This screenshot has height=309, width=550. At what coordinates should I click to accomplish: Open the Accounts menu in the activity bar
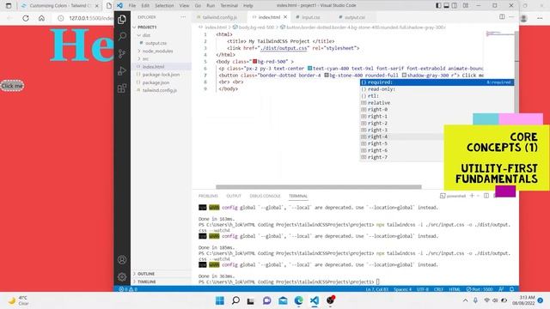122,259
